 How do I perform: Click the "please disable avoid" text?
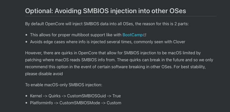(x=44, y=74)
